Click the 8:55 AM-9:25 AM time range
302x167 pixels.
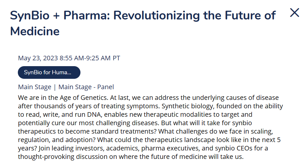pyautogui.click(x=85, y=58)
